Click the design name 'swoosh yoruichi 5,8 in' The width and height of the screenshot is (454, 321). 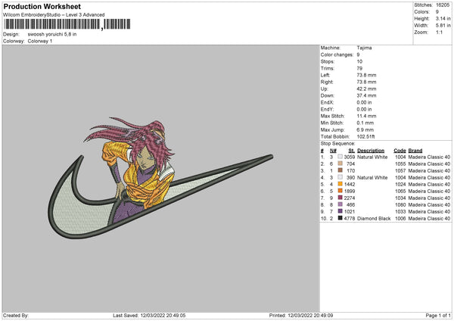point(52,34)
